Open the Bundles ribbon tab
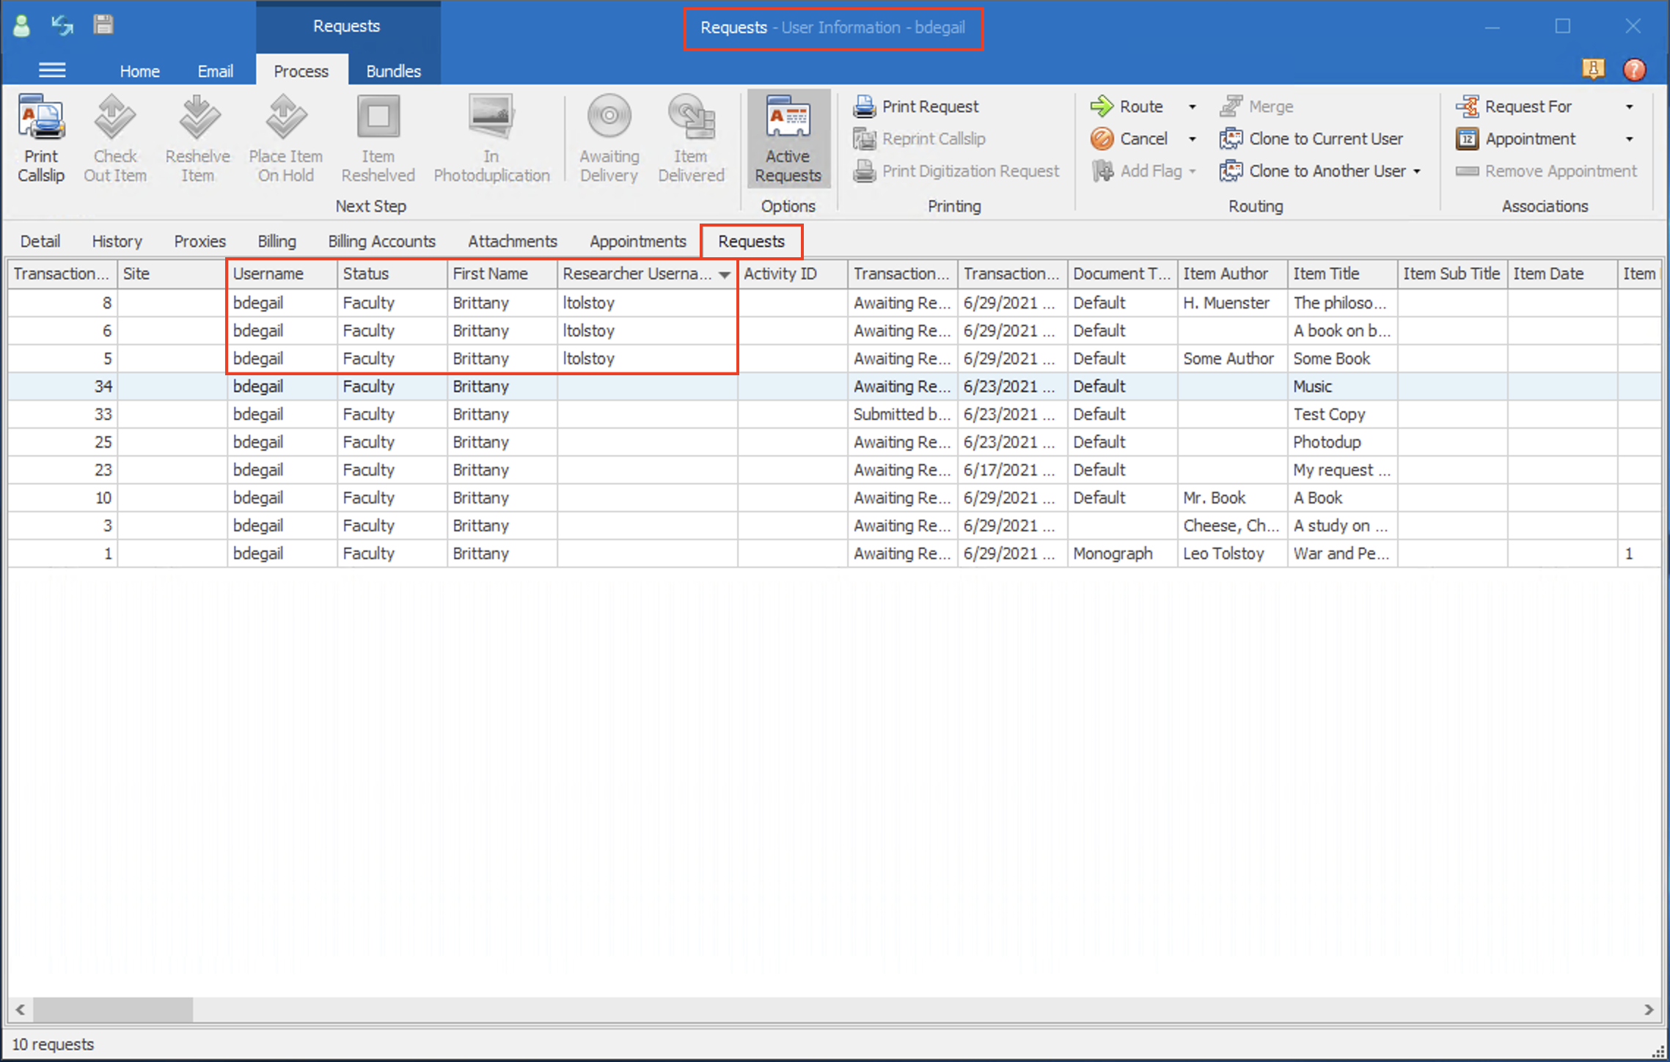 (393, 71)
